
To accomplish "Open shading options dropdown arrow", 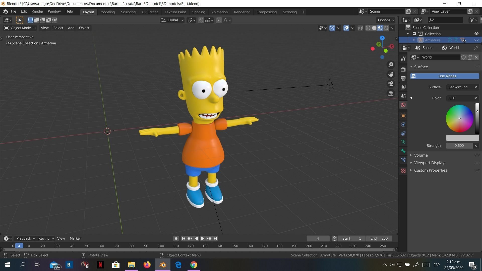I will [x=392, y=28].
